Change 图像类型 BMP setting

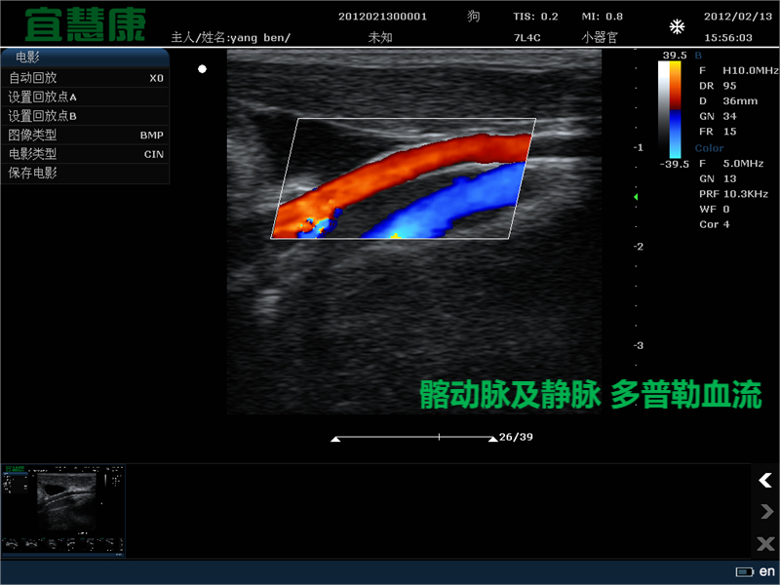tap(85, 135)
